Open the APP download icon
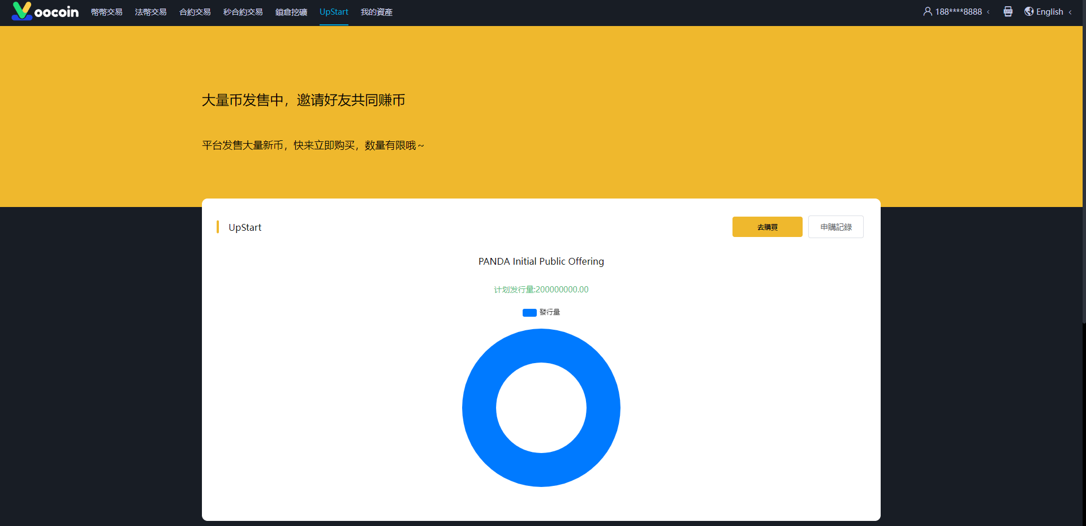 point(1008,12)
